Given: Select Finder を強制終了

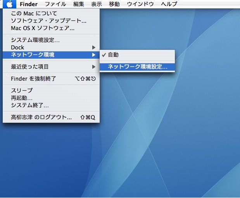Looking at the screenshot, I should click(51, 79).
